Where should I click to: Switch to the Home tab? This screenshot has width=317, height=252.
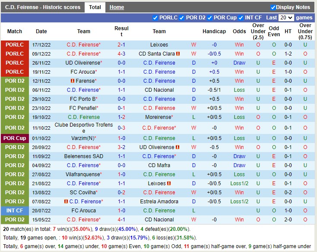click(117, 7)
